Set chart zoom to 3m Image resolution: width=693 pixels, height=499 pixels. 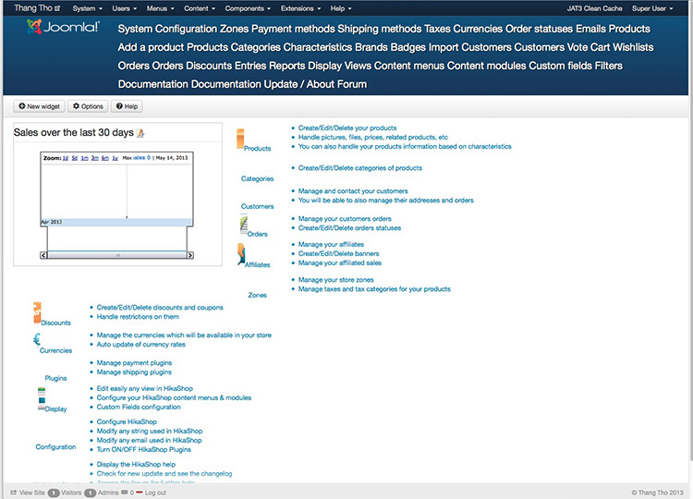pos(94,158)
